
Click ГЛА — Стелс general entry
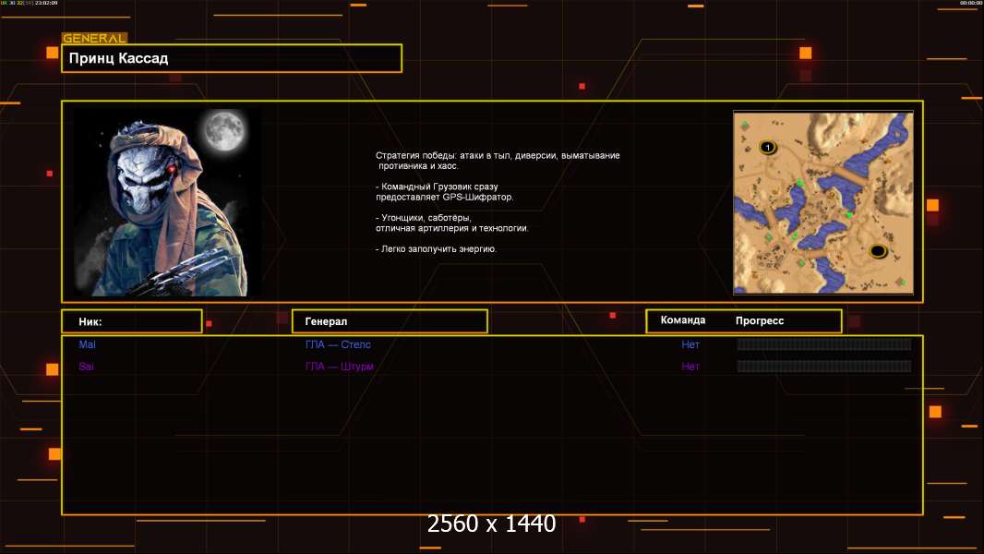click(x=338, y=344)
